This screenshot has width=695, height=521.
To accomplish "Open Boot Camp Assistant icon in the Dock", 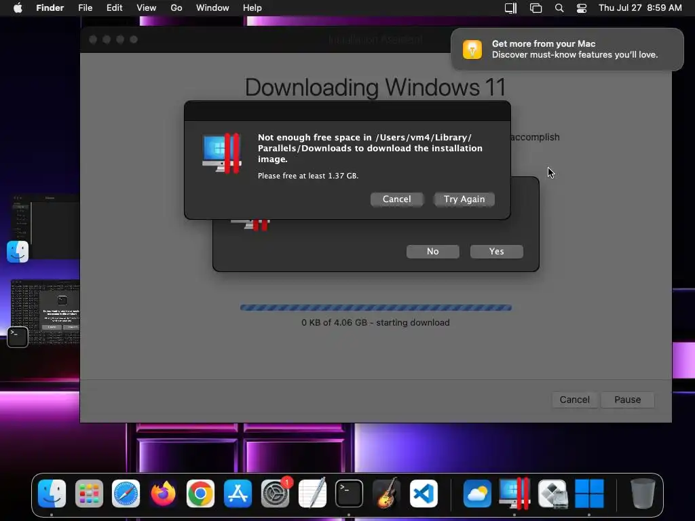I will point(552,494).
